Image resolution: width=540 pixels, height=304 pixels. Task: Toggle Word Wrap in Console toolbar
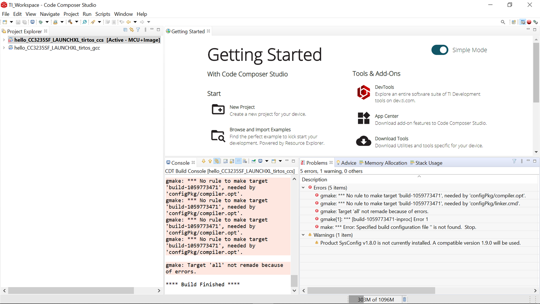(x=238, y=161)
